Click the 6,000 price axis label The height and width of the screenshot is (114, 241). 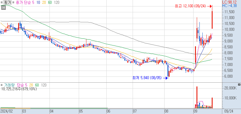coord(230,76)
